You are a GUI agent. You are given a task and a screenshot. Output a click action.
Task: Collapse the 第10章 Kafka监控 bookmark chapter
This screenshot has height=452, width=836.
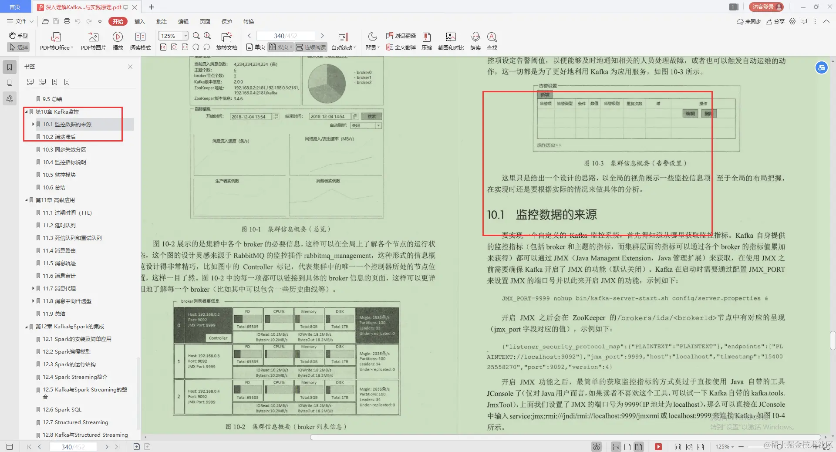[x=27, y=111]
